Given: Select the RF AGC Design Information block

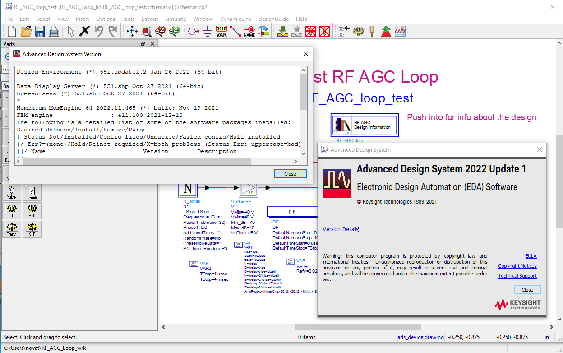Looking at the screenshot, I should (365, 125).
